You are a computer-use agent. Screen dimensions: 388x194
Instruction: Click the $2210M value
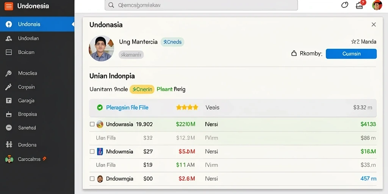tap(186, 124)
